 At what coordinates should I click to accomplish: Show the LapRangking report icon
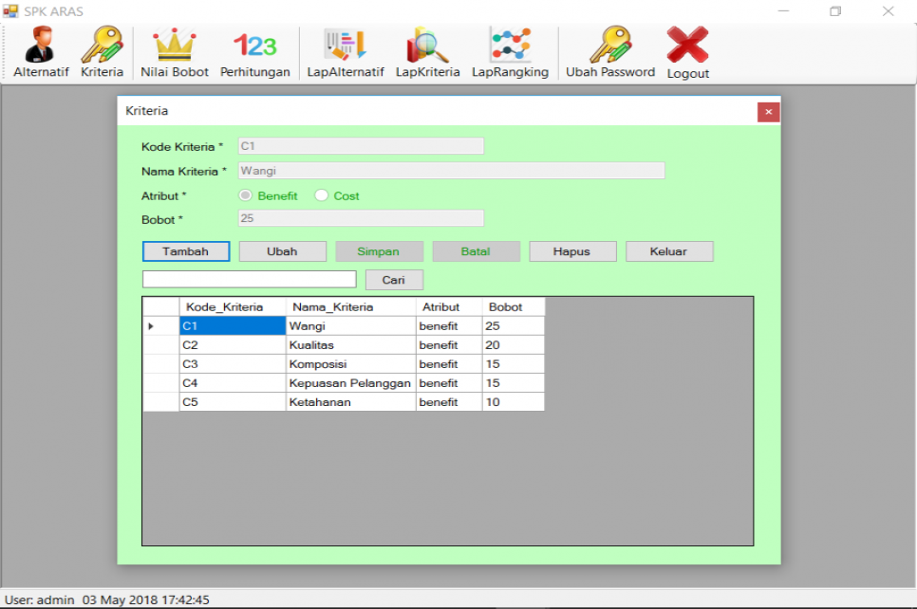(510, 46)
